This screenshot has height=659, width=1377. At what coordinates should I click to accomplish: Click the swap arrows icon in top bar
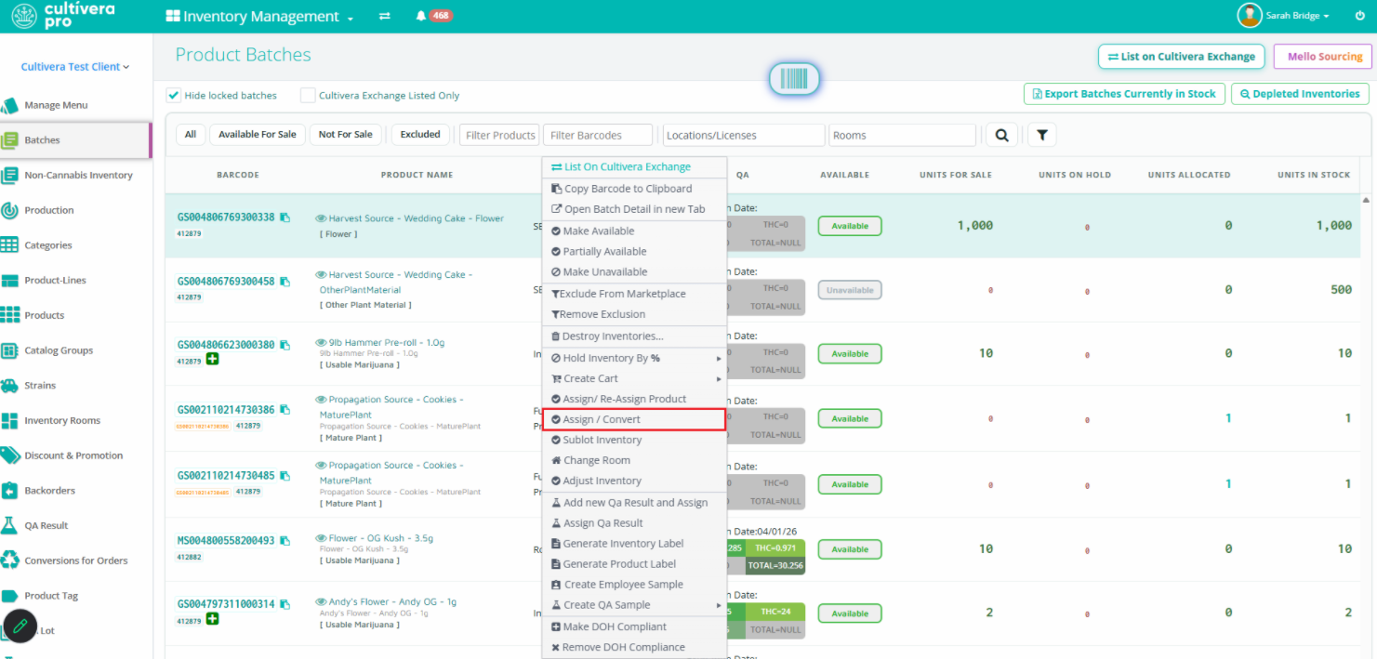385,17
